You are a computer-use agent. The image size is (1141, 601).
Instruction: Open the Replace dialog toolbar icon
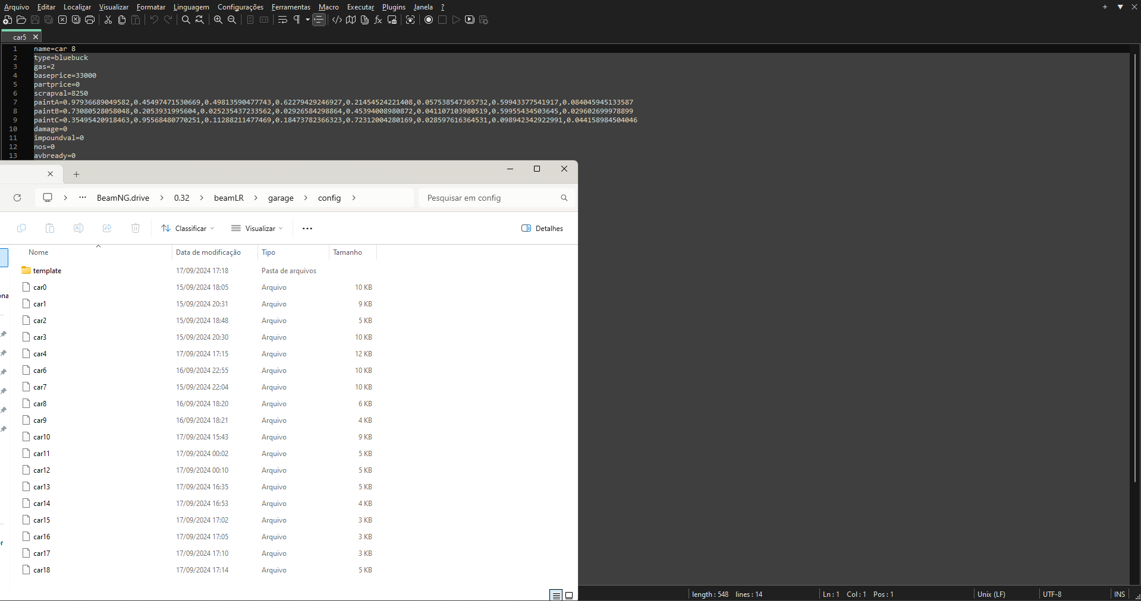click(x=200, y=20)
